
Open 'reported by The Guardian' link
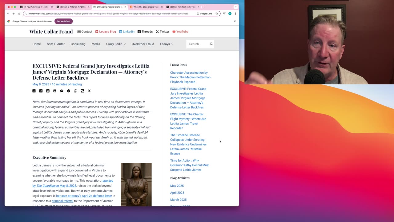(x=73, y=183)
